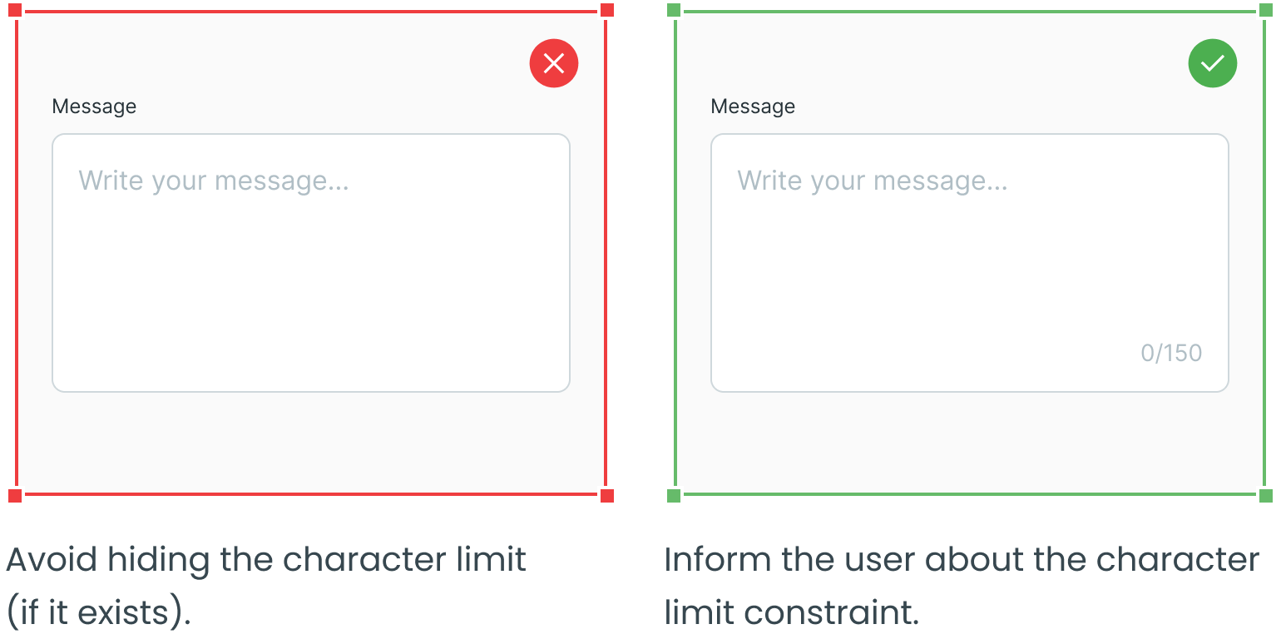Focus the message box with the 0/150 counter
This screenshot has height=639, width=1281.
point(970,263)
